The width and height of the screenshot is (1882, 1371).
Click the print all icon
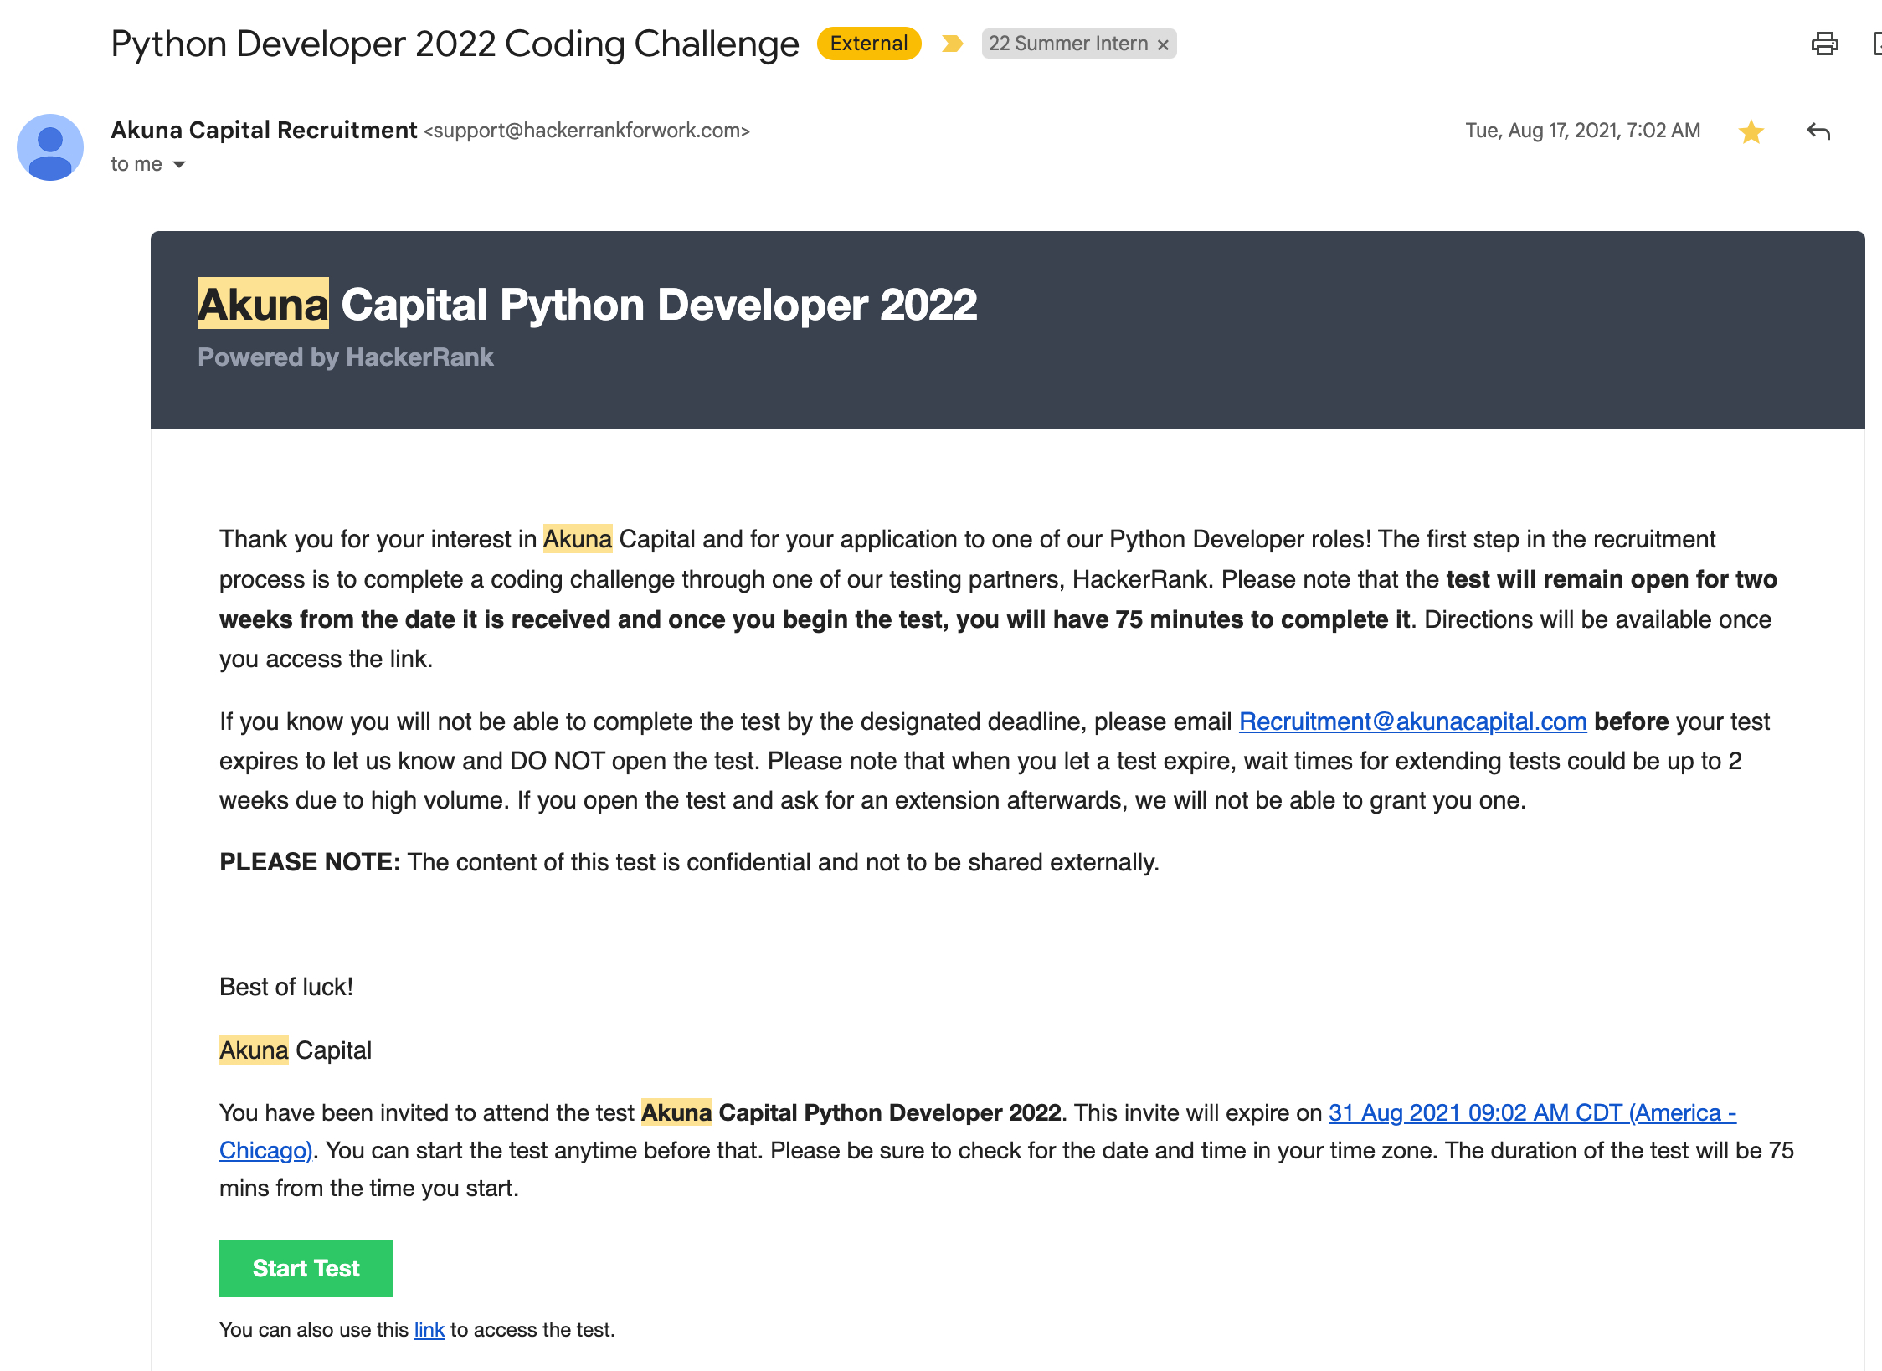coord(1824,44)
